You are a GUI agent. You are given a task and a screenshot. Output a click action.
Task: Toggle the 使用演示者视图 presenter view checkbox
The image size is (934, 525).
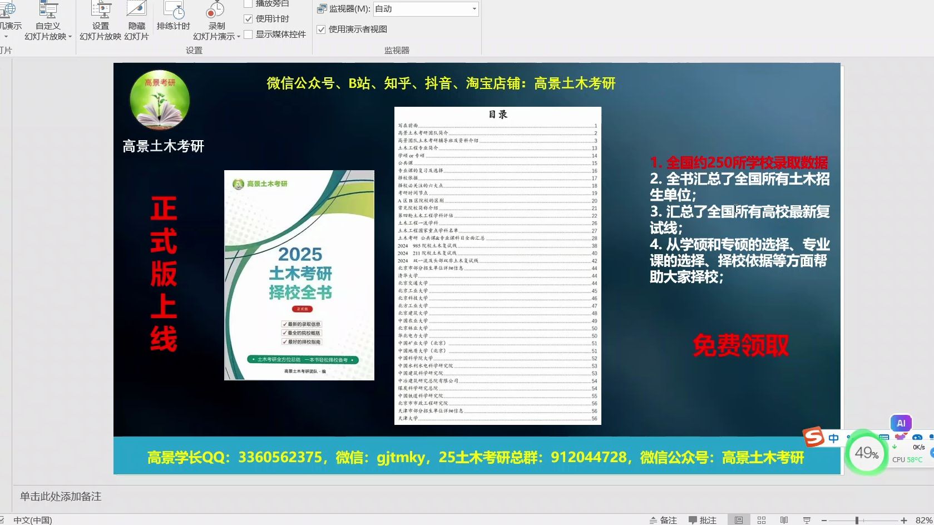(321, 29)
